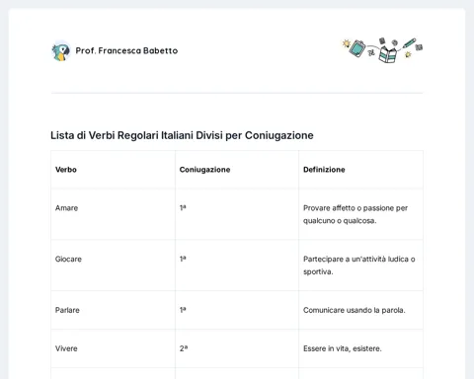Click the 2ª conjugation cell for Vivere

(237, 348)
